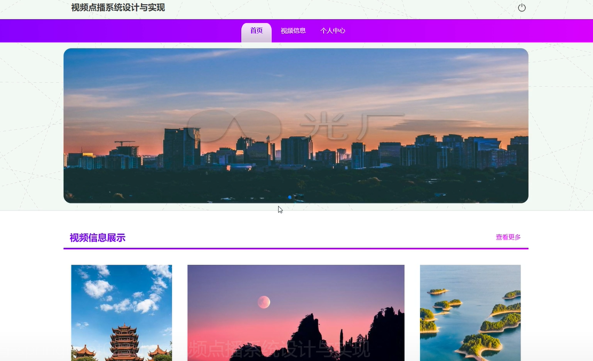Go to 个人中心 tab
Screen dimensions: 593x361
[333, 31]
